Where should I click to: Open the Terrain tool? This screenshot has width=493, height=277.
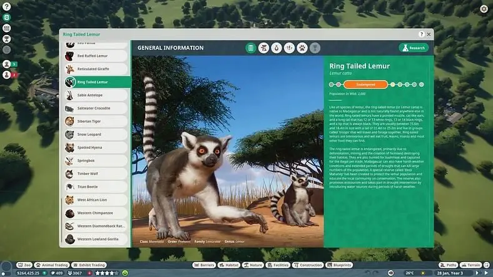470,265
